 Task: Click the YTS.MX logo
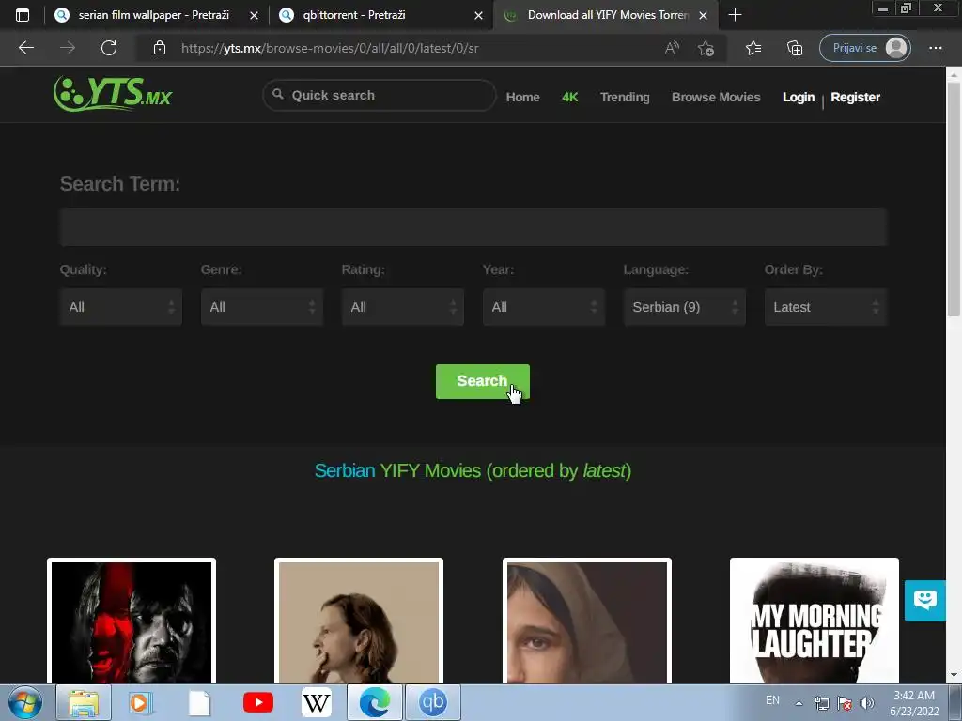pos(113,94)
